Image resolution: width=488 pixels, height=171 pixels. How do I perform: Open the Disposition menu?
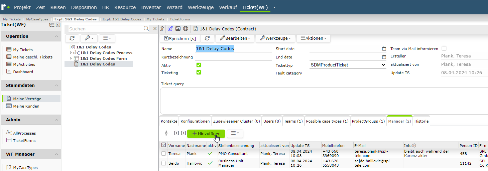click(x=84, y=7)
